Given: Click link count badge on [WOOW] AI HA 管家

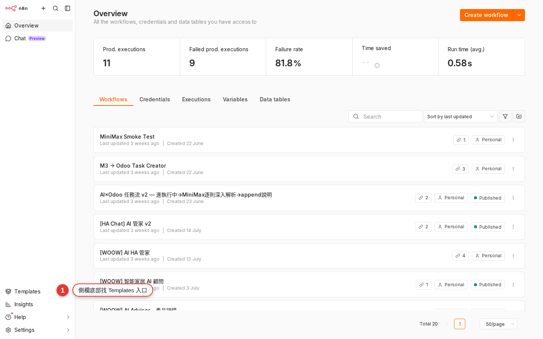Looking at the screenshot, I should [x=460, y=256].
